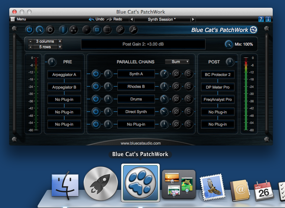Image resolution: width=285 pixels, height=208 pixels.
Task: Open the Synth A plug-in slot
Action: click(136, 74)
